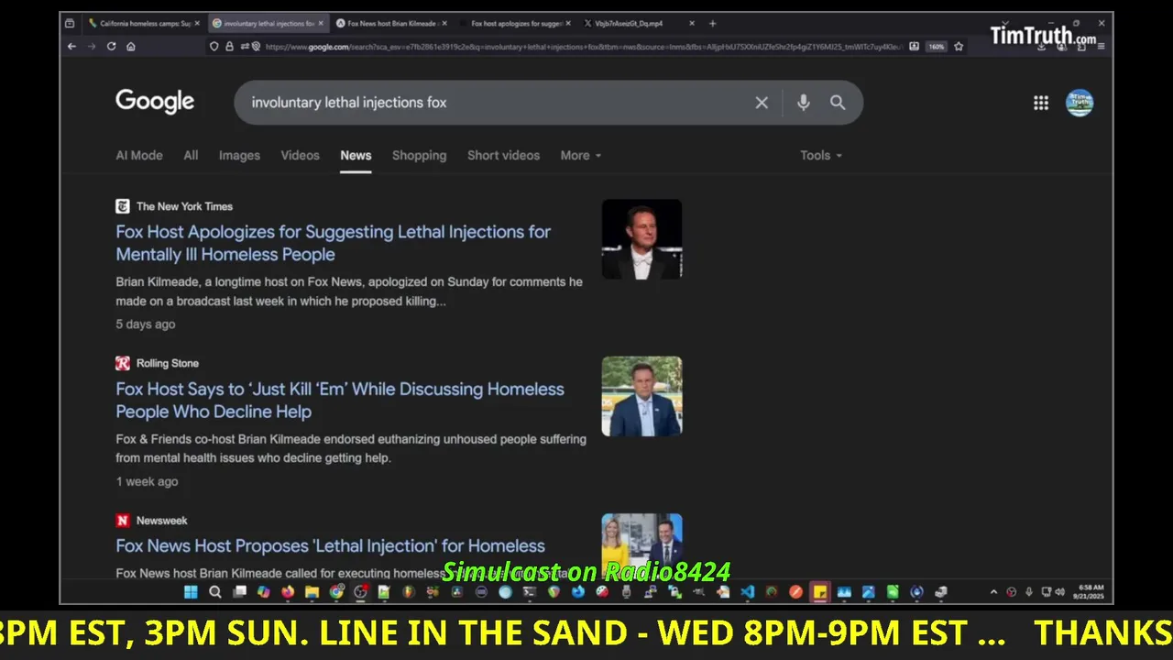Viewport: 1173px width, 660px height.
Task: Switch to Videos search results
Action: (300, 155)
